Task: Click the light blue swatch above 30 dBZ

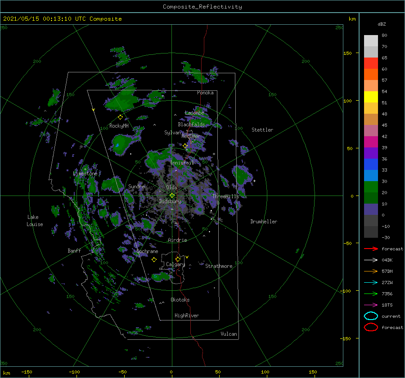Action: click(371, 175)
